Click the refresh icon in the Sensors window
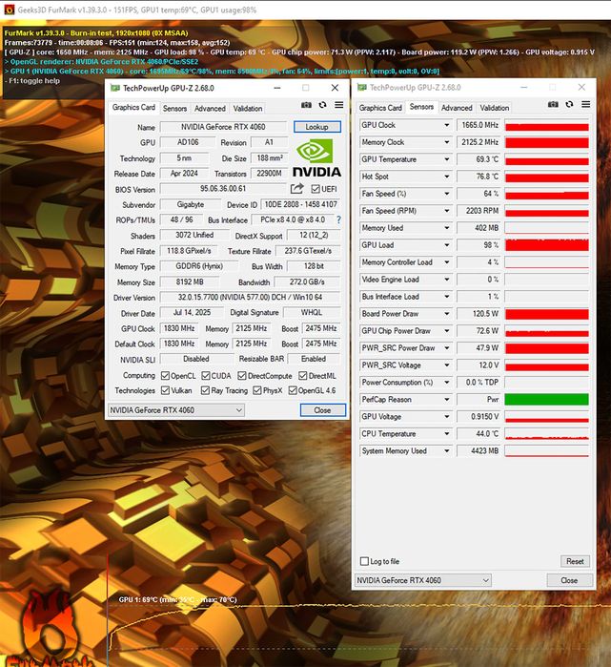This screenshot has height=667, width=611. [569, 104]
